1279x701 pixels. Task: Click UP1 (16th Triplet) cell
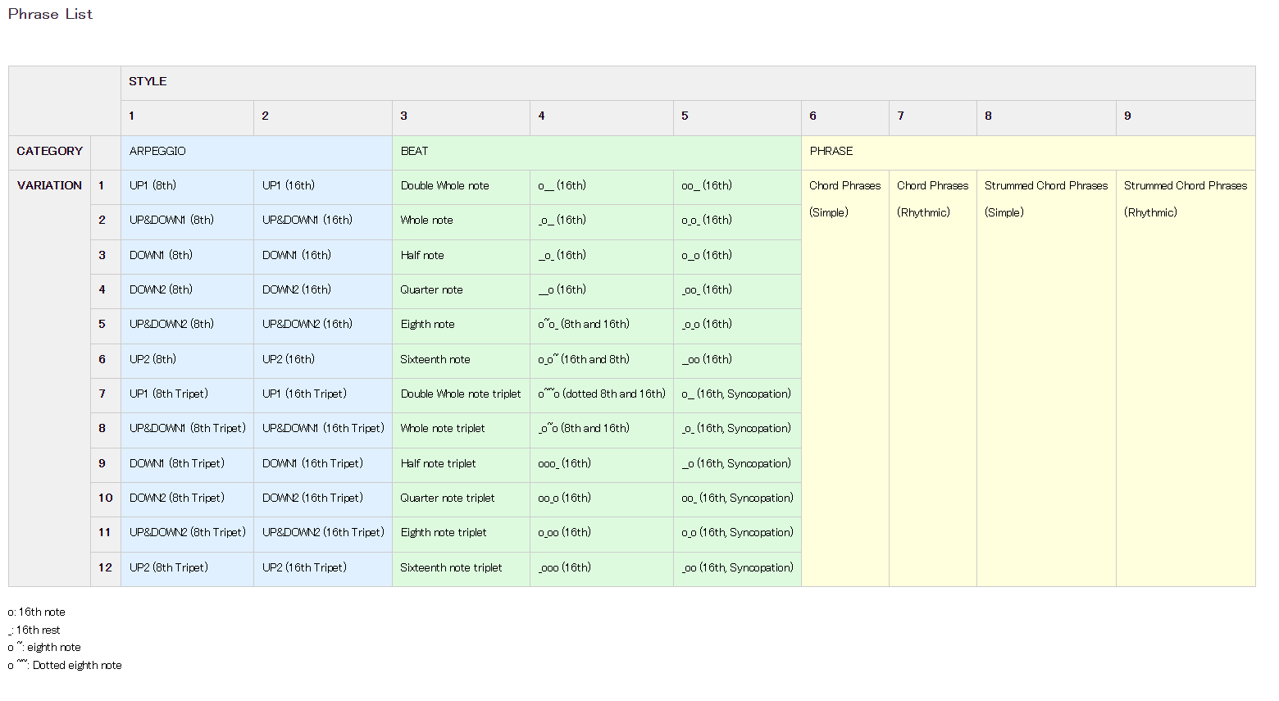pyautogui.click(x=323, y=395)
